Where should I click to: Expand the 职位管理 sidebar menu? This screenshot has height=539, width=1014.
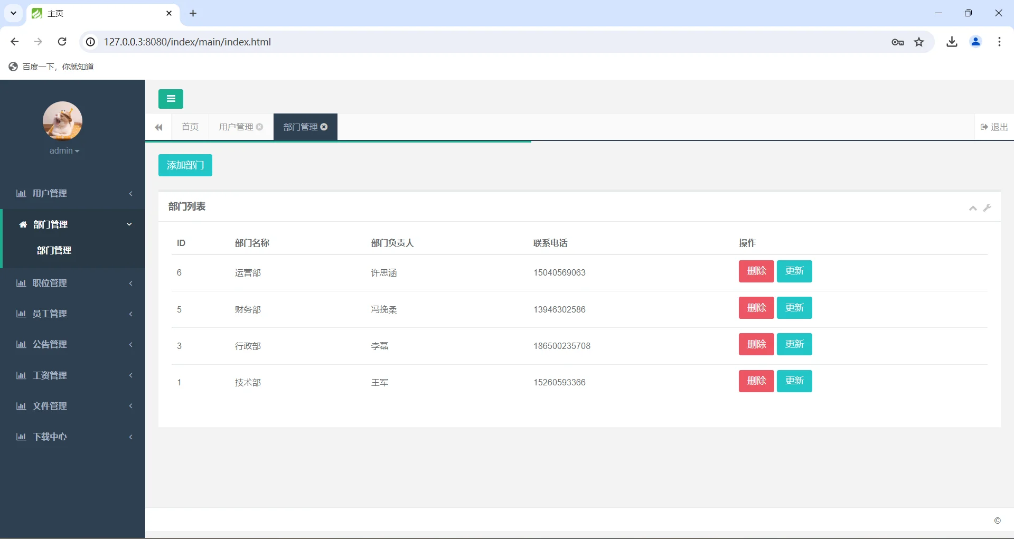point(73,283)
